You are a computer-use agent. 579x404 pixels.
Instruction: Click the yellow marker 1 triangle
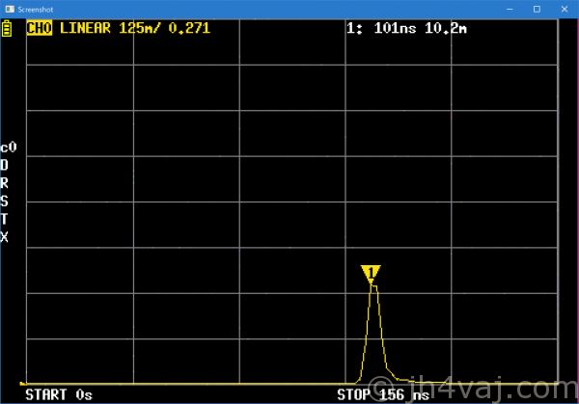point(372,274)
